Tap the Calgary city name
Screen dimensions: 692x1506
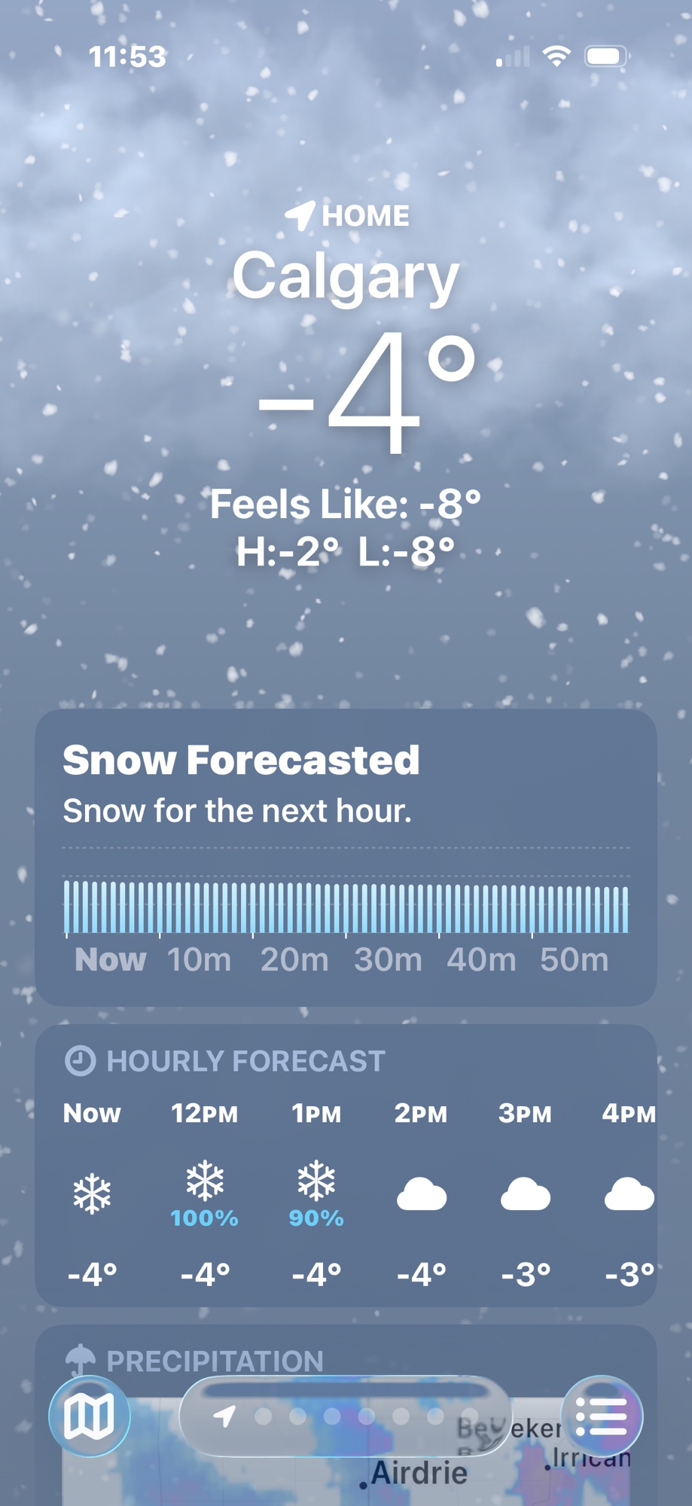346,276
